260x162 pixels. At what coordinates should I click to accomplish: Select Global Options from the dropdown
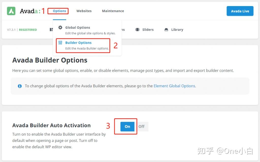[78, 27]
